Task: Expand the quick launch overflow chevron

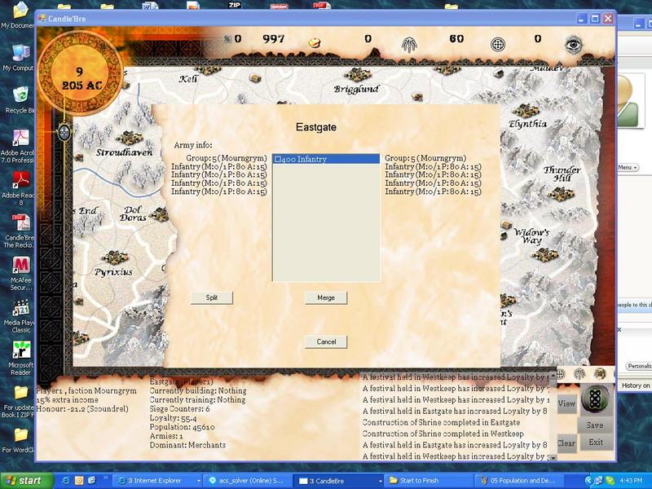Action: coord(106,478)
